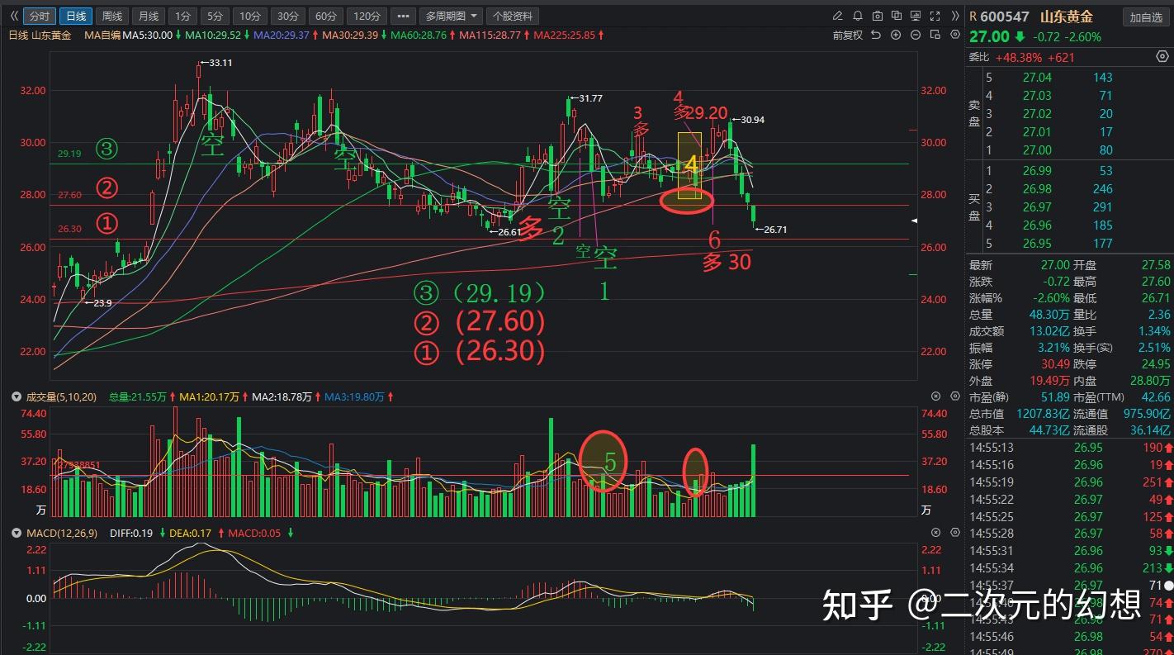Switch to the 周线 weekly chart

coord(111,16)
